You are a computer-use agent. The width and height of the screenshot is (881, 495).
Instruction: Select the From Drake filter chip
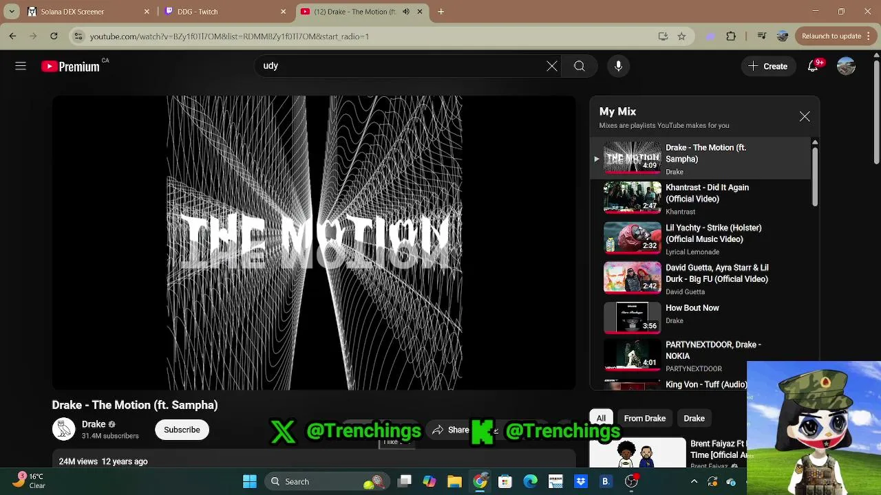[x=645, y=418]
